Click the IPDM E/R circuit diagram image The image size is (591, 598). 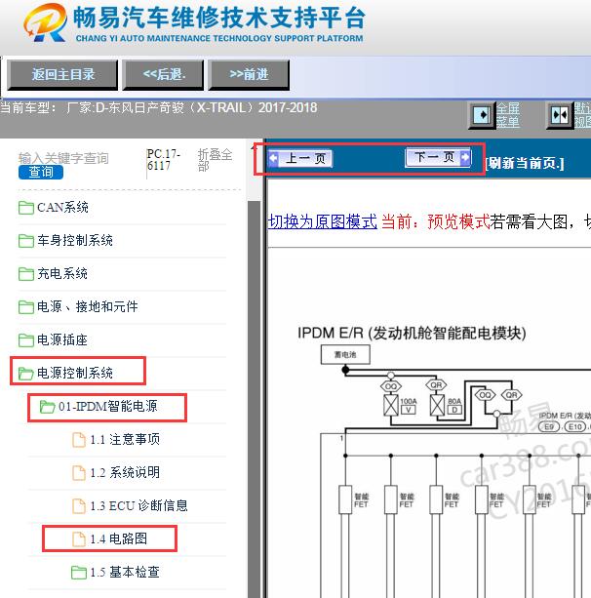click(x=444, y=461)
